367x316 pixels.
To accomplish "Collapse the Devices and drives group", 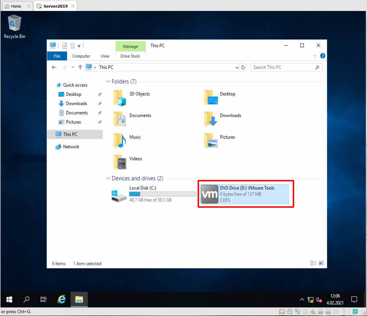I will coord(108,178).
